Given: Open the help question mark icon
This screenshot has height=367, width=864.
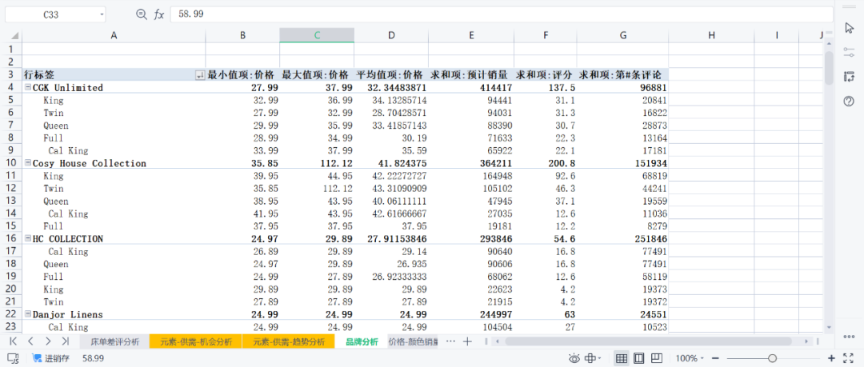Looking at the screenshot, I should coord(849,102).
